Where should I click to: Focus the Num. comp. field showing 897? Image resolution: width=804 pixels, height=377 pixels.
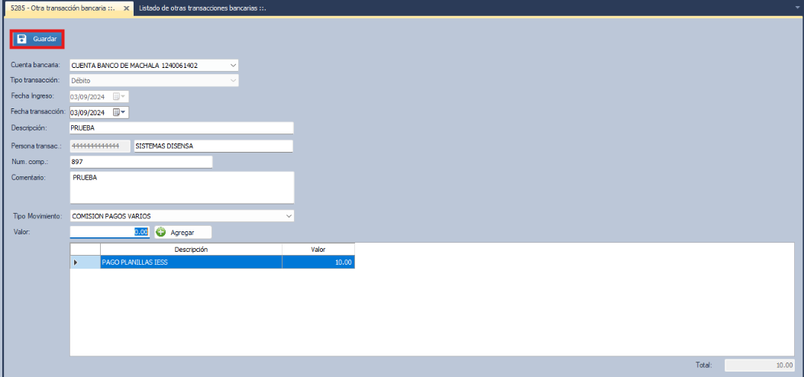140,162
